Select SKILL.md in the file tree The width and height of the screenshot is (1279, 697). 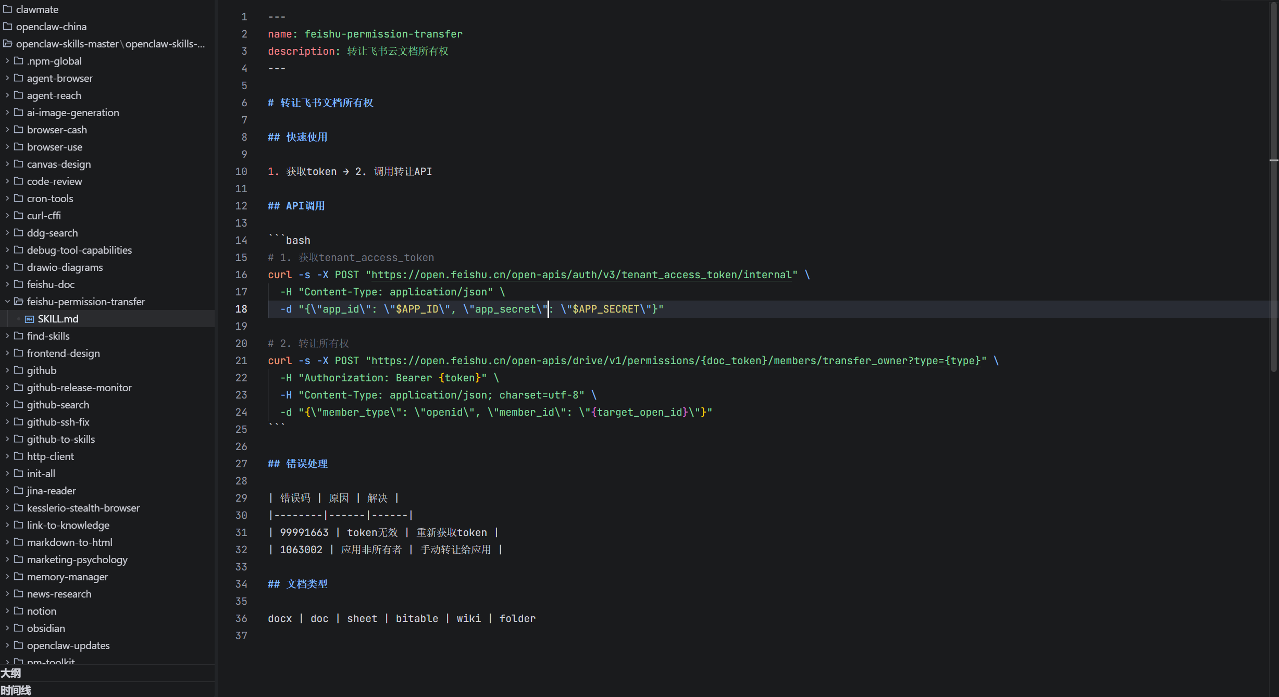[58, 319]
